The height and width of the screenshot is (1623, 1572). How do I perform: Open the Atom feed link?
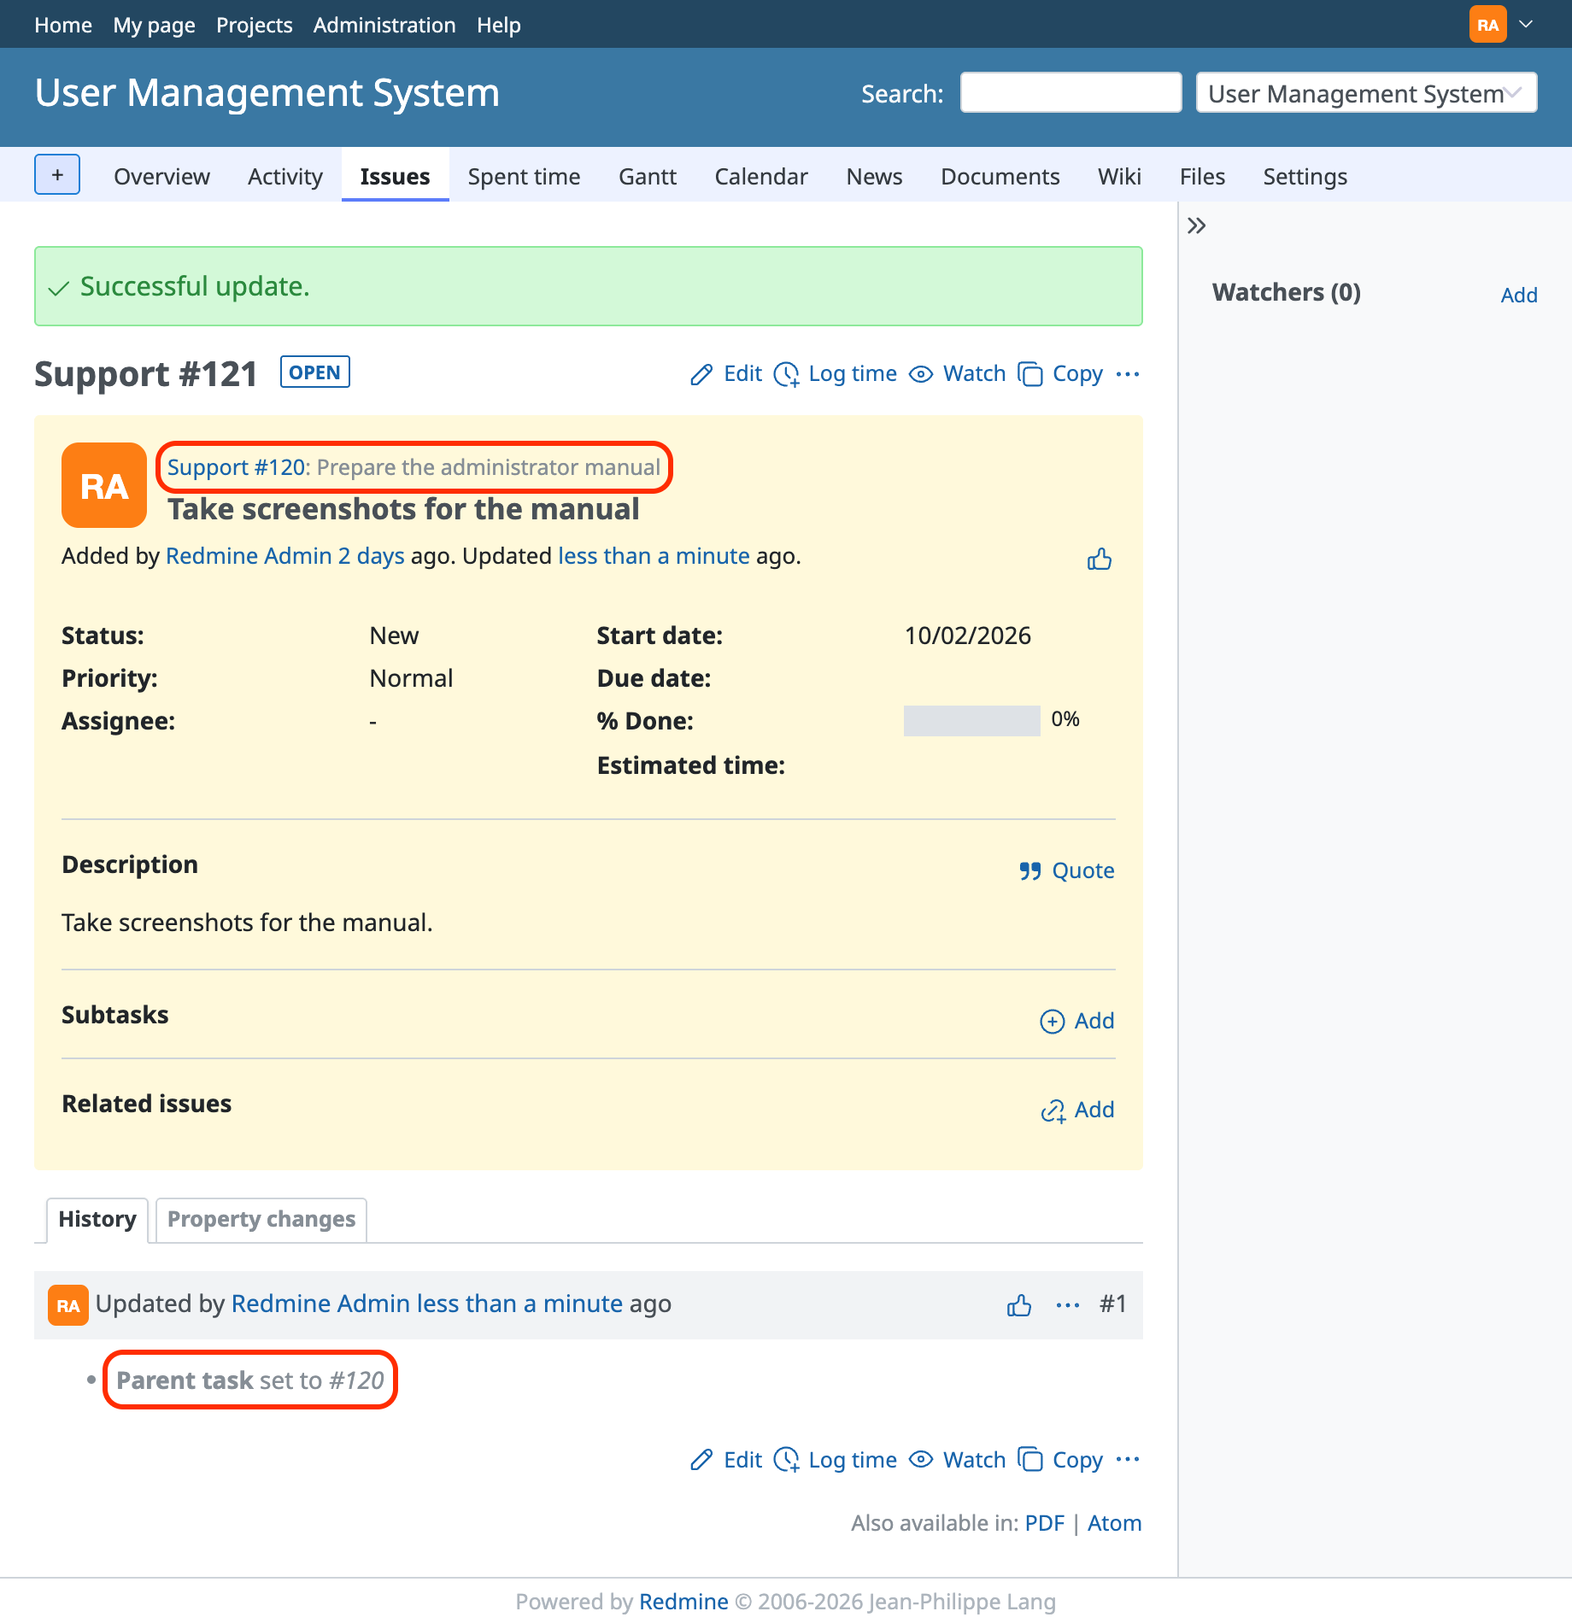pos(1114,1523)
